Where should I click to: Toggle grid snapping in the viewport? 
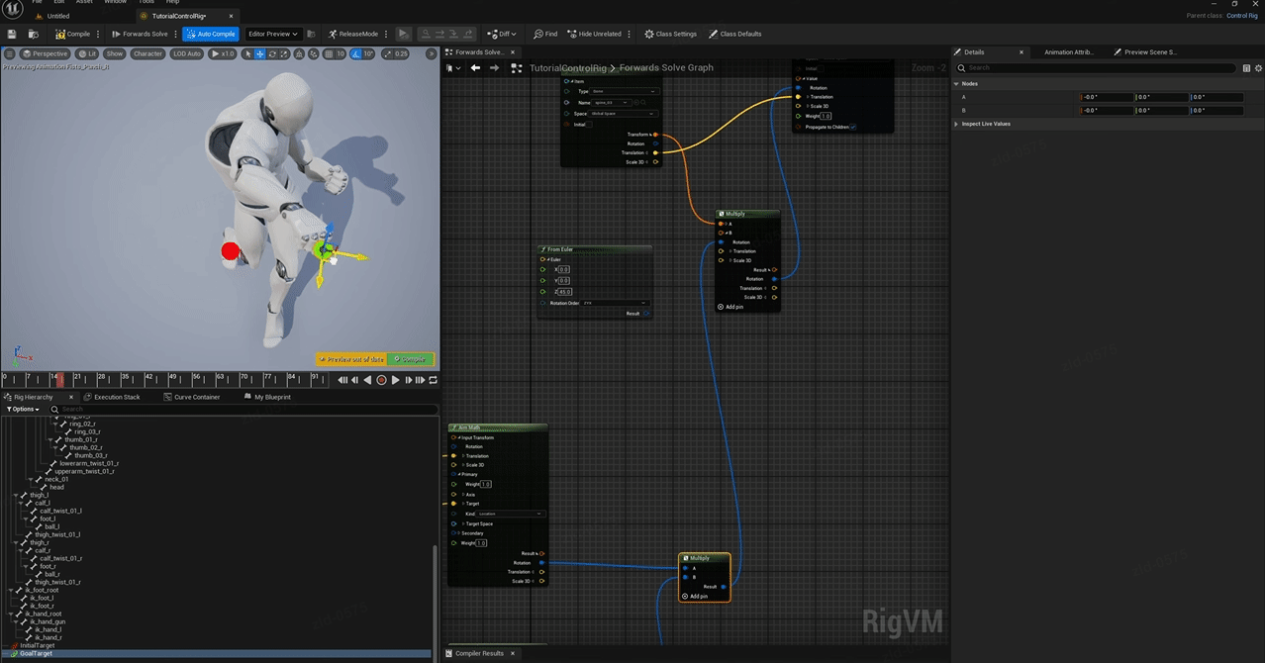[328, 53]
